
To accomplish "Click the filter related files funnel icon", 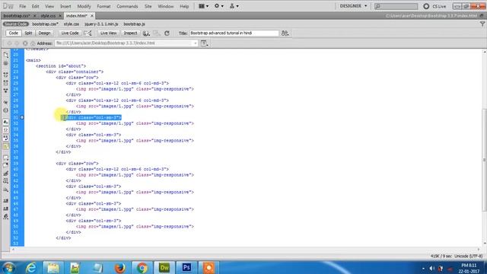I will 482,24.
